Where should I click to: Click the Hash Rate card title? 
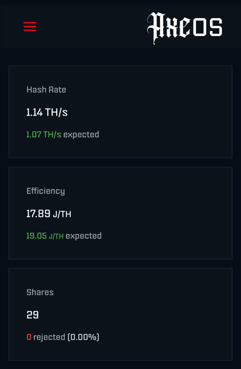click(46, 90)
